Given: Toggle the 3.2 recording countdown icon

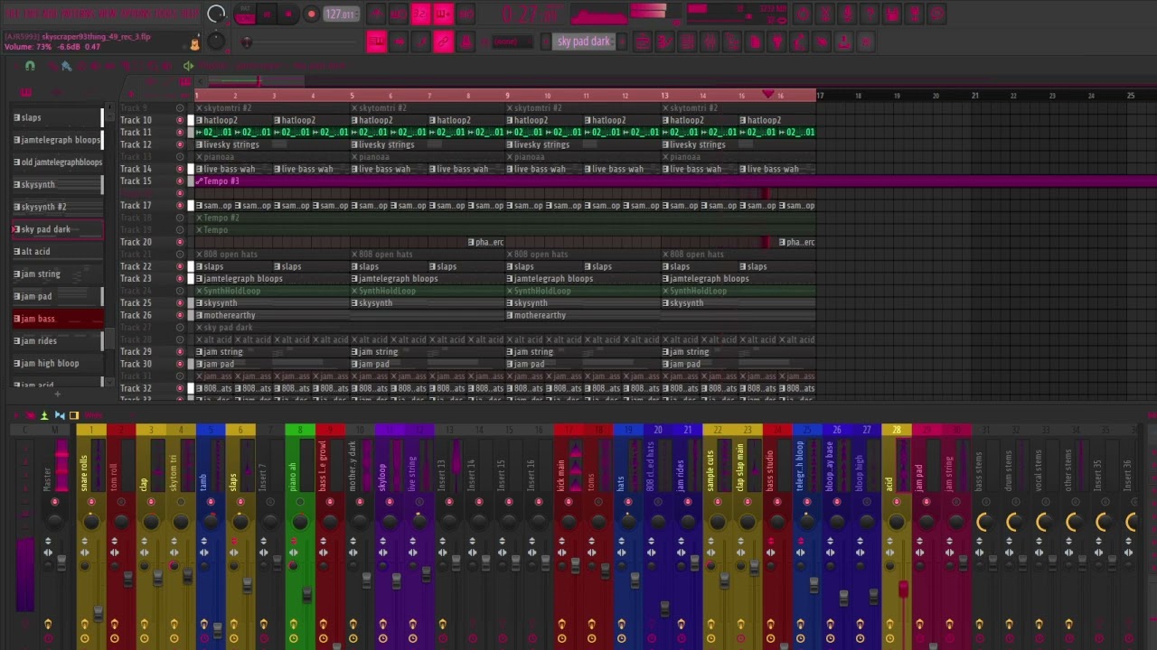Looking at the screenshot, I should tap(420, 14).
